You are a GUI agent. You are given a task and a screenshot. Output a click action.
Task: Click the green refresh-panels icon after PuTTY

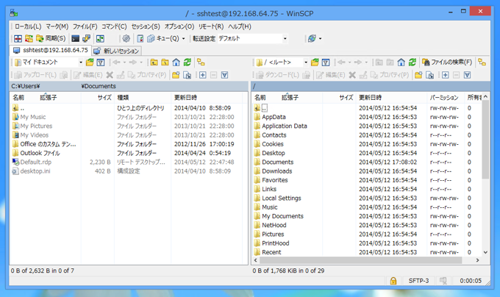[100, 38]
